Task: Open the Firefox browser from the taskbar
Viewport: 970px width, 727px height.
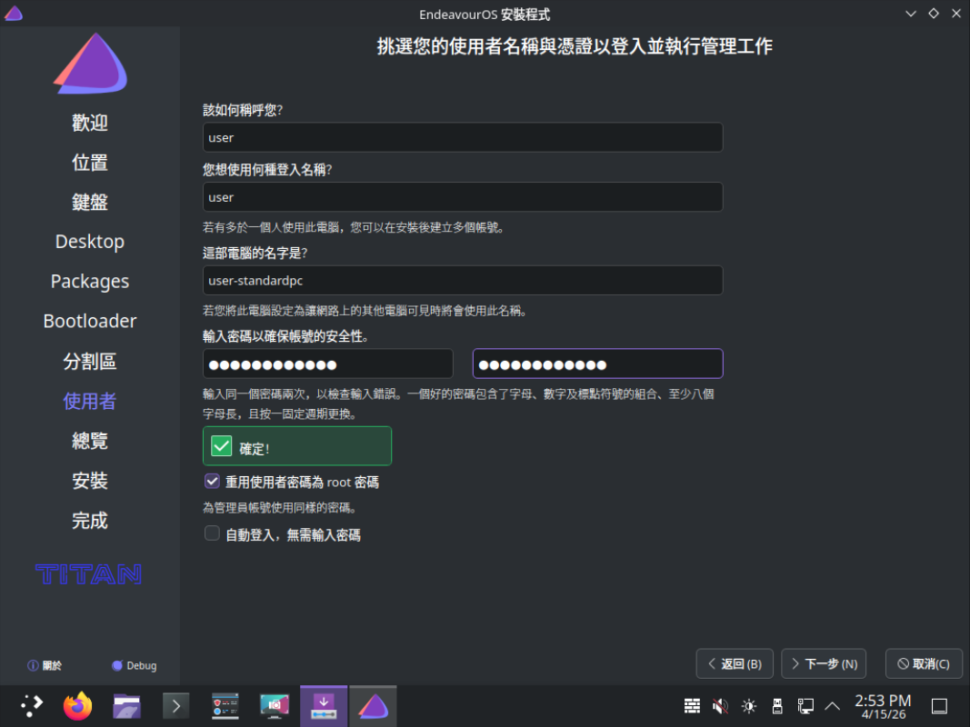Action: [x=78, y=706]
